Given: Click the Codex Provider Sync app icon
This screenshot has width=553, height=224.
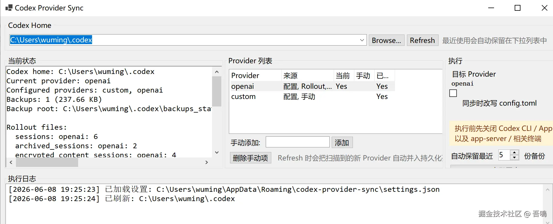Looking at the screenshot, I should click(9, 8).
